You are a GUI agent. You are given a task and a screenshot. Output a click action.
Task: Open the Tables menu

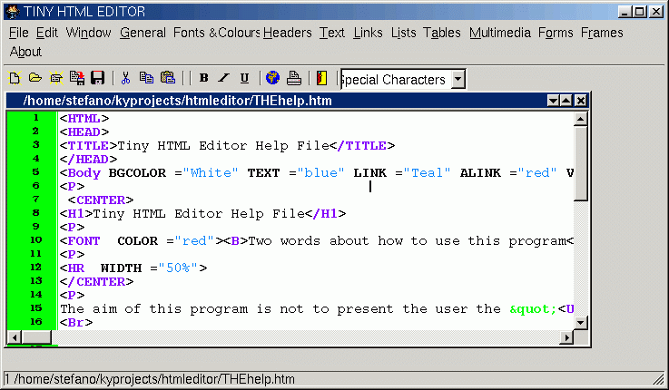click(442, 33)
